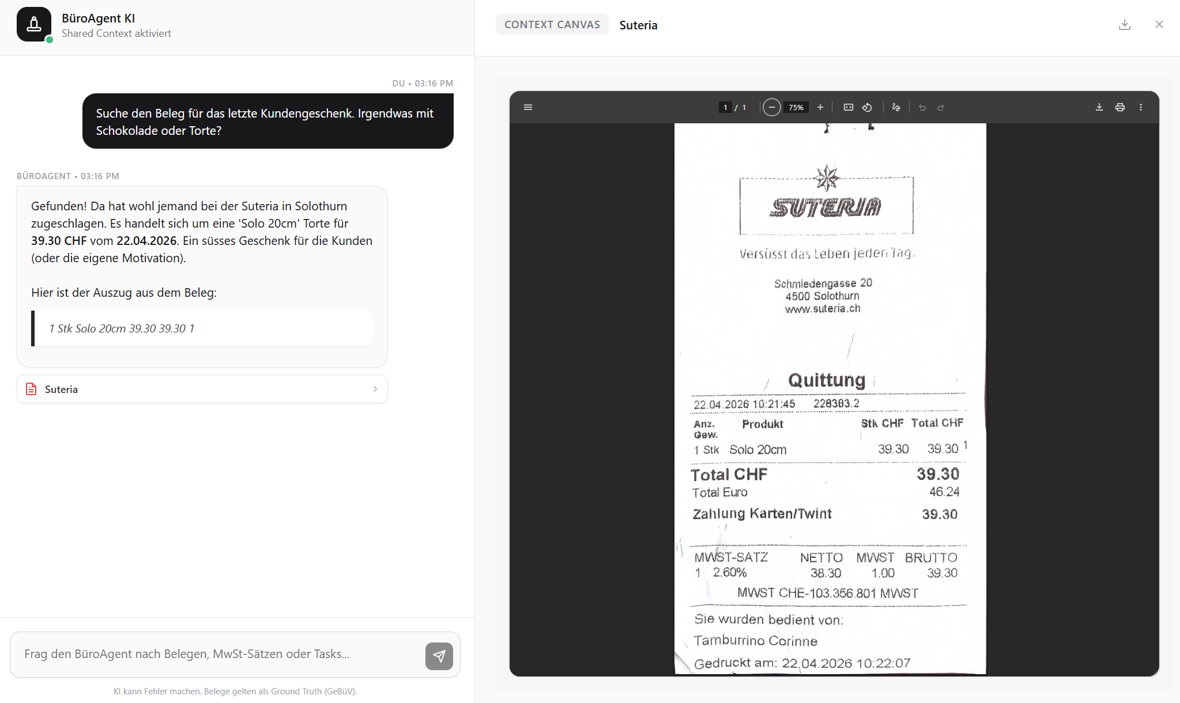Click 'Tamburrino Corinne' on receipt
The width and height of the screenshot is (1180, 703).
[755, 641]
